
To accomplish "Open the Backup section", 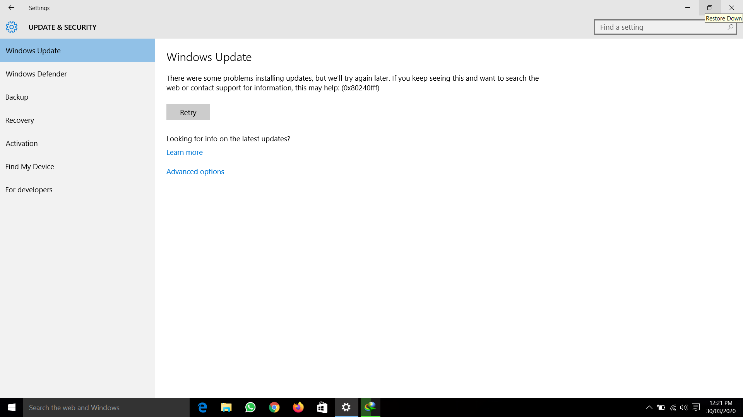I will [17, 97].
